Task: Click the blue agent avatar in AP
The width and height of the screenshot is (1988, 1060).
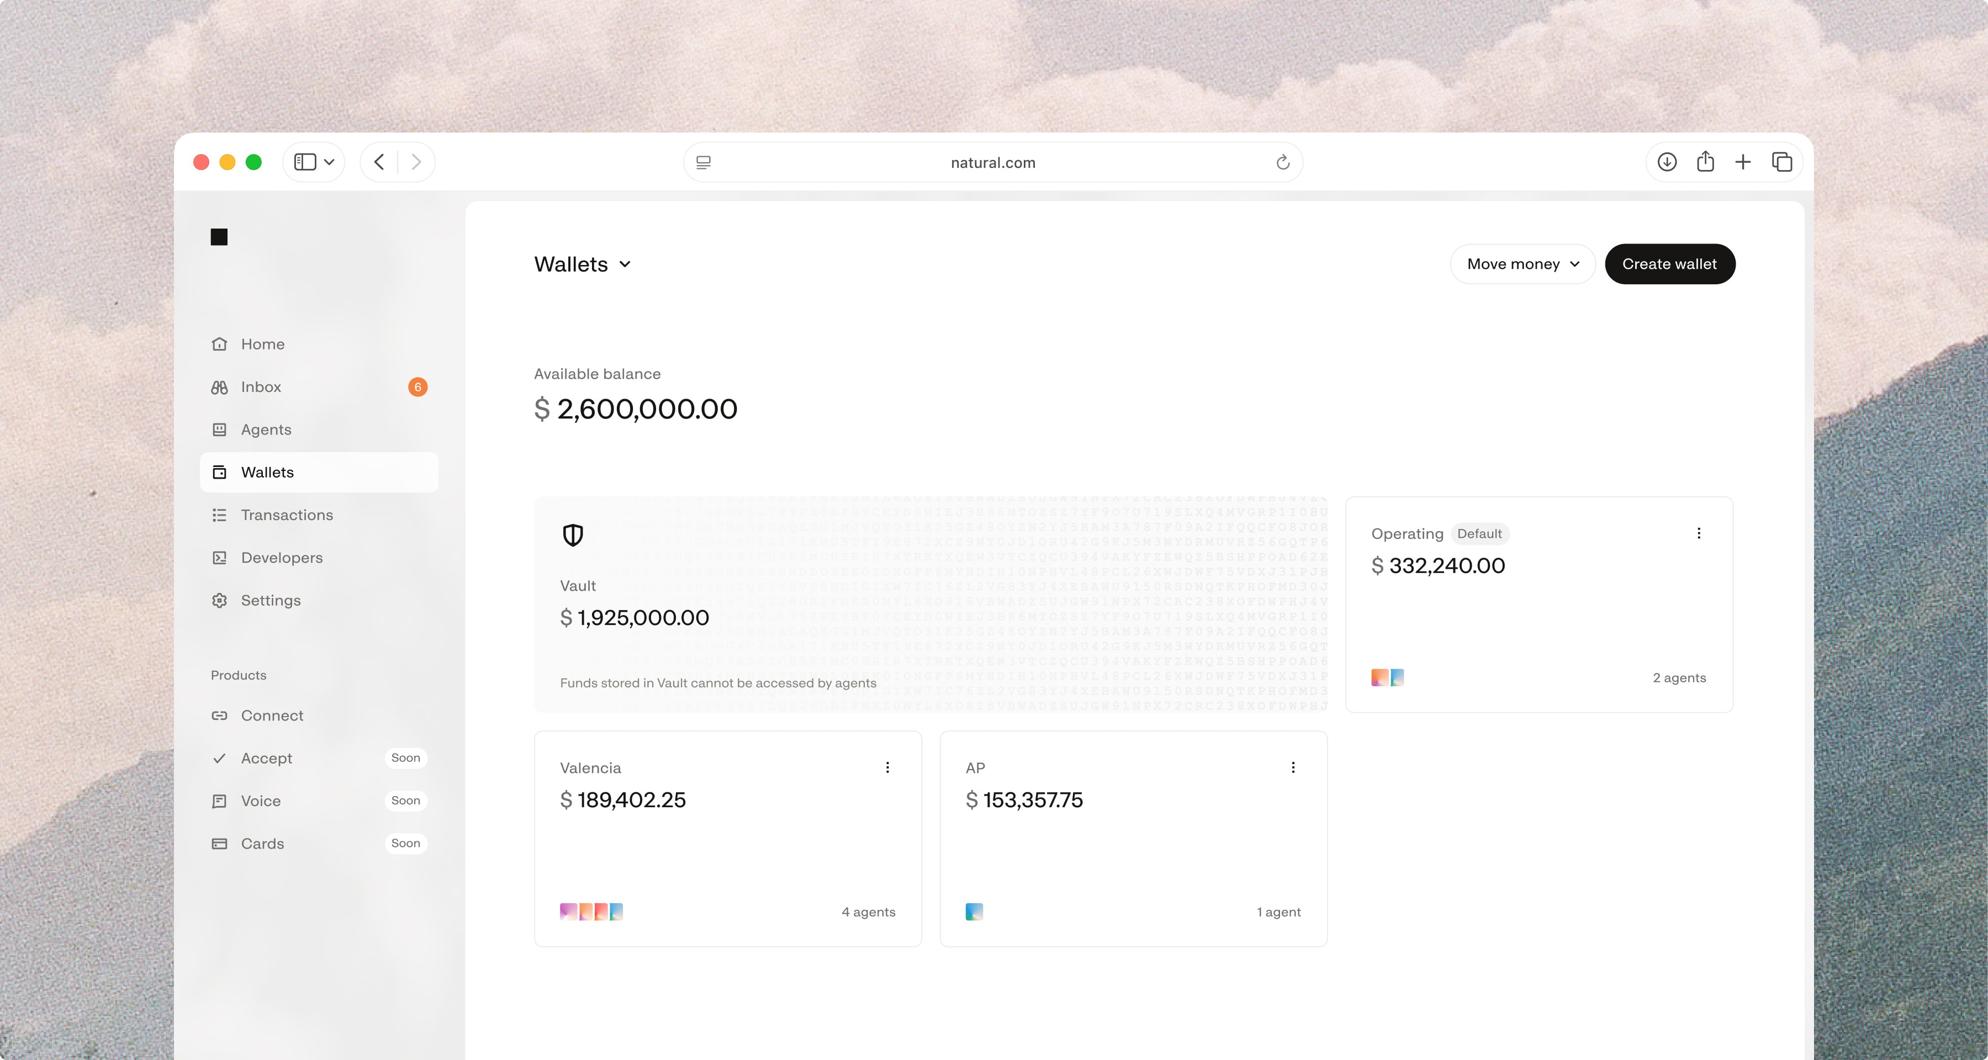Action: tap(974, 912)
